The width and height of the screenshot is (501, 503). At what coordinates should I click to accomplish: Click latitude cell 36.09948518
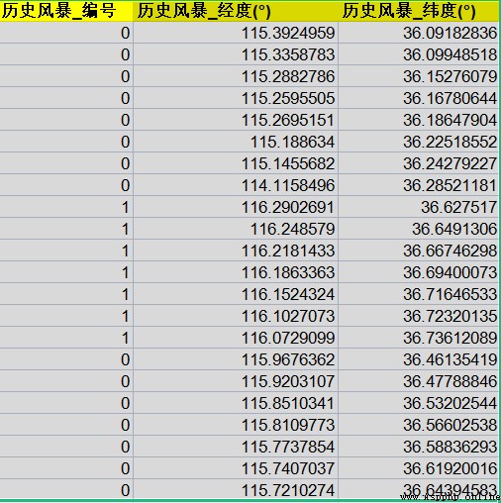point(419,54)
